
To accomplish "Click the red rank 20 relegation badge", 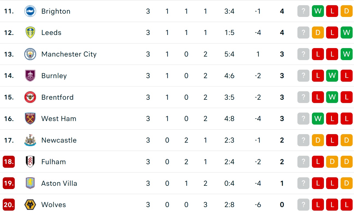I will point(9,205).
